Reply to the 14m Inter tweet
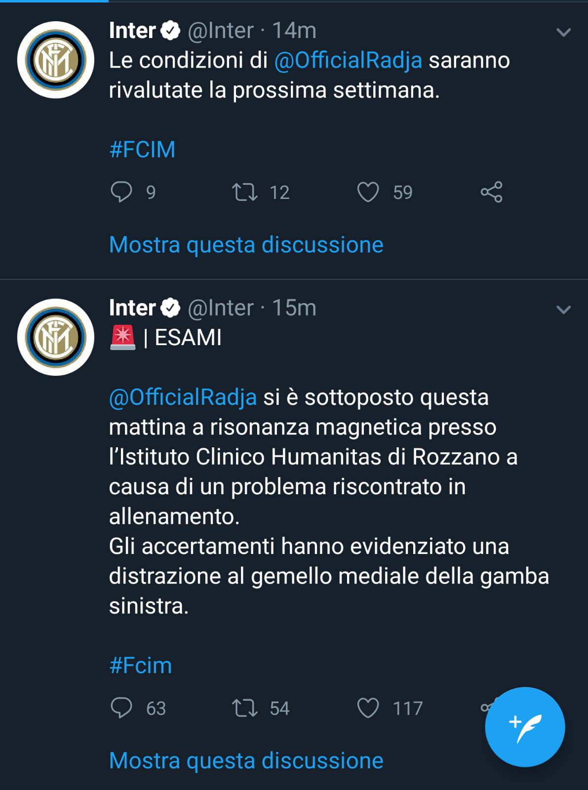The width and height of the screenshot is (588, 790). 121,192
